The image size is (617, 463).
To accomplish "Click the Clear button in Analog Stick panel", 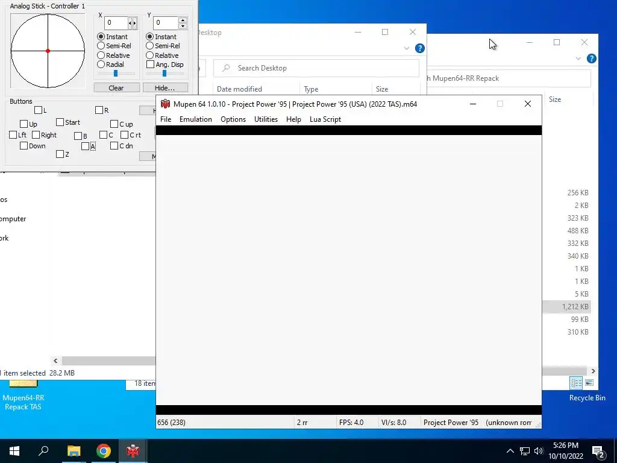I will pos(116,88).
